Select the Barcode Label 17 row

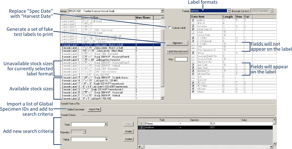[x=111, y=84]
